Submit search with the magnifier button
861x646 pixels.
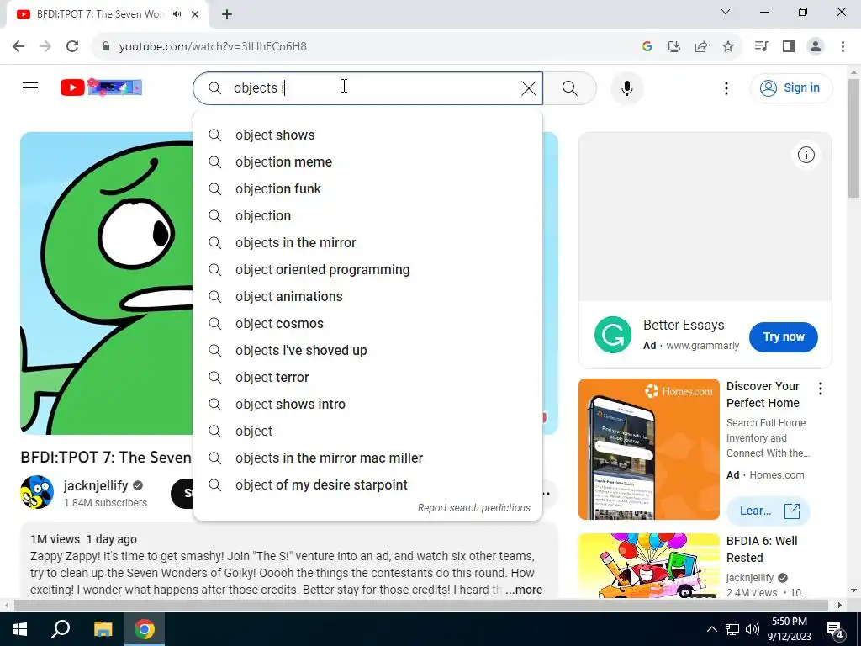[570, 87]
